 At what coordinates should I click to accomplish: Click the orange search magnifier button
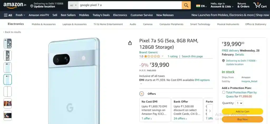pyautogui.click(x=186, y=5)
